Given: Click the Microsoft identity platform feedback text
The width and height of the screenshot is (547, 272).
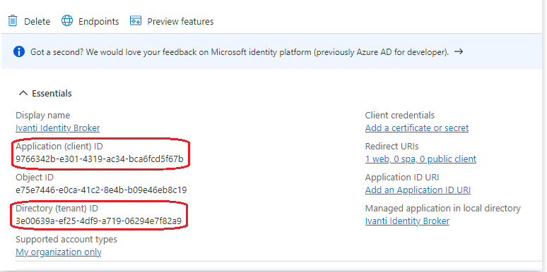Looking at the screenshot, I should (x=240, y=52).
